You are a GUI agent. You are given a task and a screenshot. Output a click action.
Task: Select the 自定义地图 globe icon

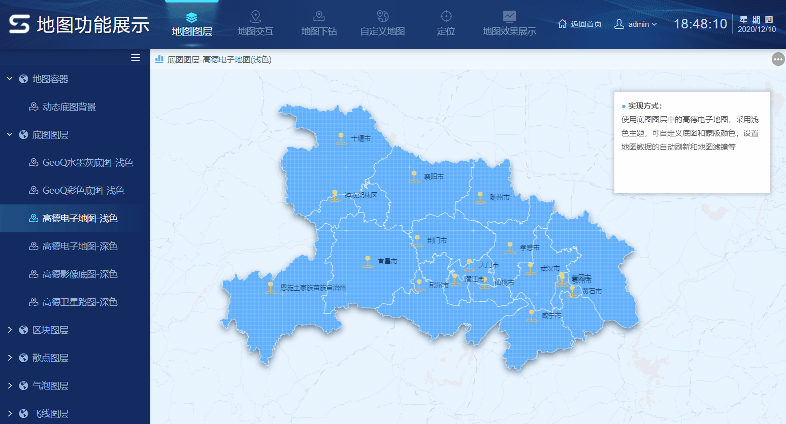(382, 16)
